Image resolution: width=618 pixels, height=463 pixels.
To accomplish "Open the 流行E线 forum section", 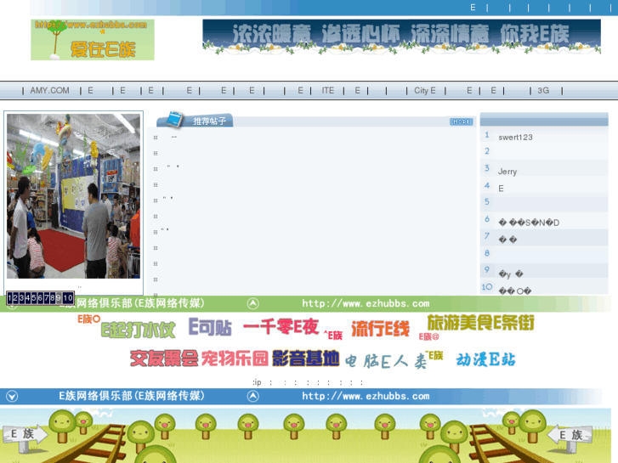I will coord(380,329).
